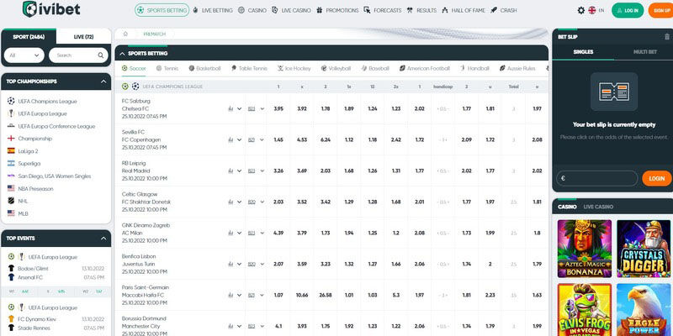The height and width of the screenshot is (336, 673).
Task: Open Crash game from top navigation
Action: (x=504, y=10)
